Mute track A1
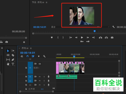 [40, 77]
